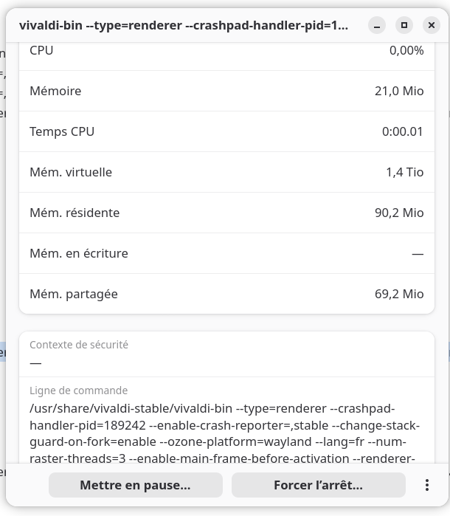Click the 90,2 Mio resident value
The image size is (450, 516).
[399, 213]
